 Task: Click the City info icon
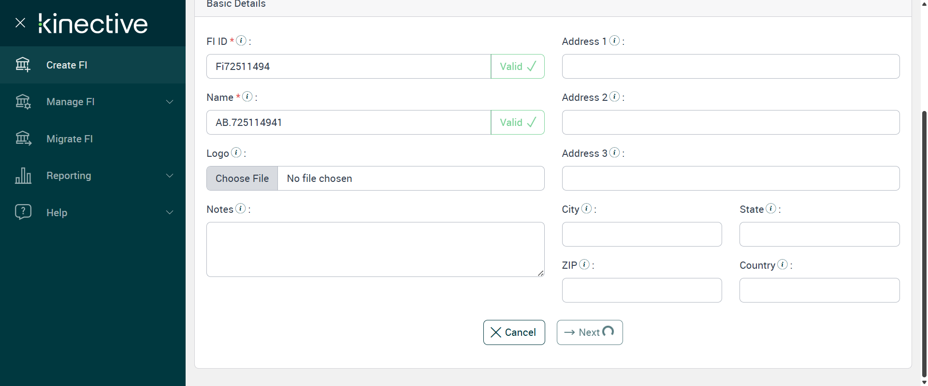(x=586, y=208)
